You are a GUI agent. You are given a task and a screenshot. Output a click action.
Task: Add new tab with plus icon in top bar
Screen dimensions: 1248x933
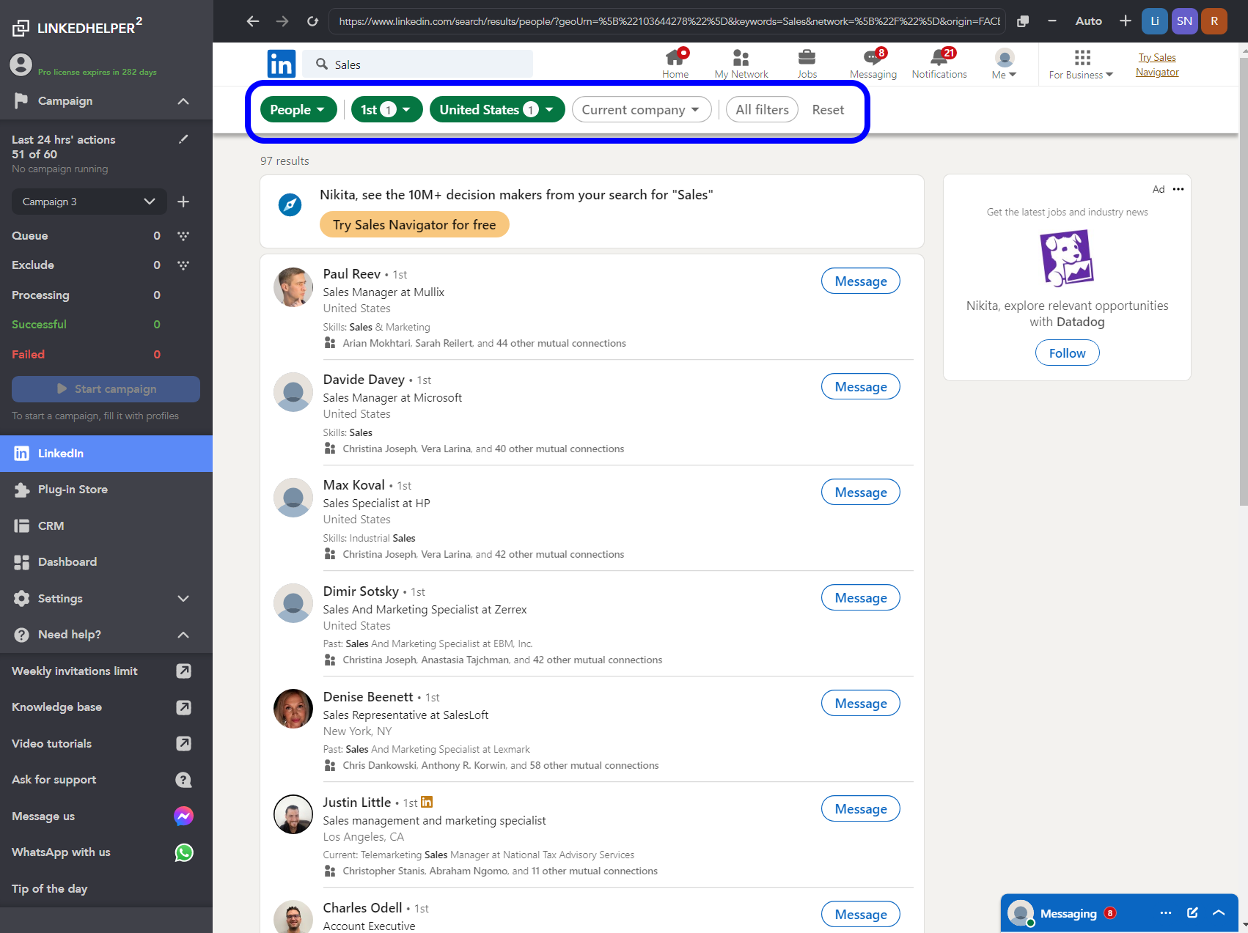pos(1126,21)
